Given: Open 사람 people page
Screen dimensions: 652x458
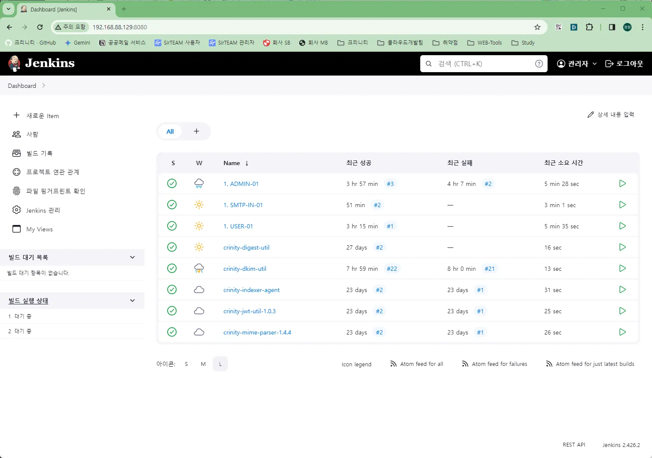Looking at the screenshot, I should (x=25, y=134).
